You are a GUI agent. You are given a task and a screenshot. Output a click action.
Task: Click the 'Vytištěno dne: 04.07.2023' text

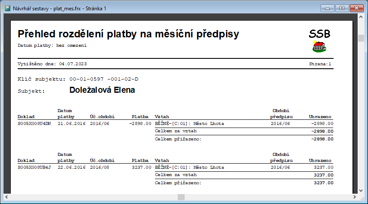click(52, 64)
